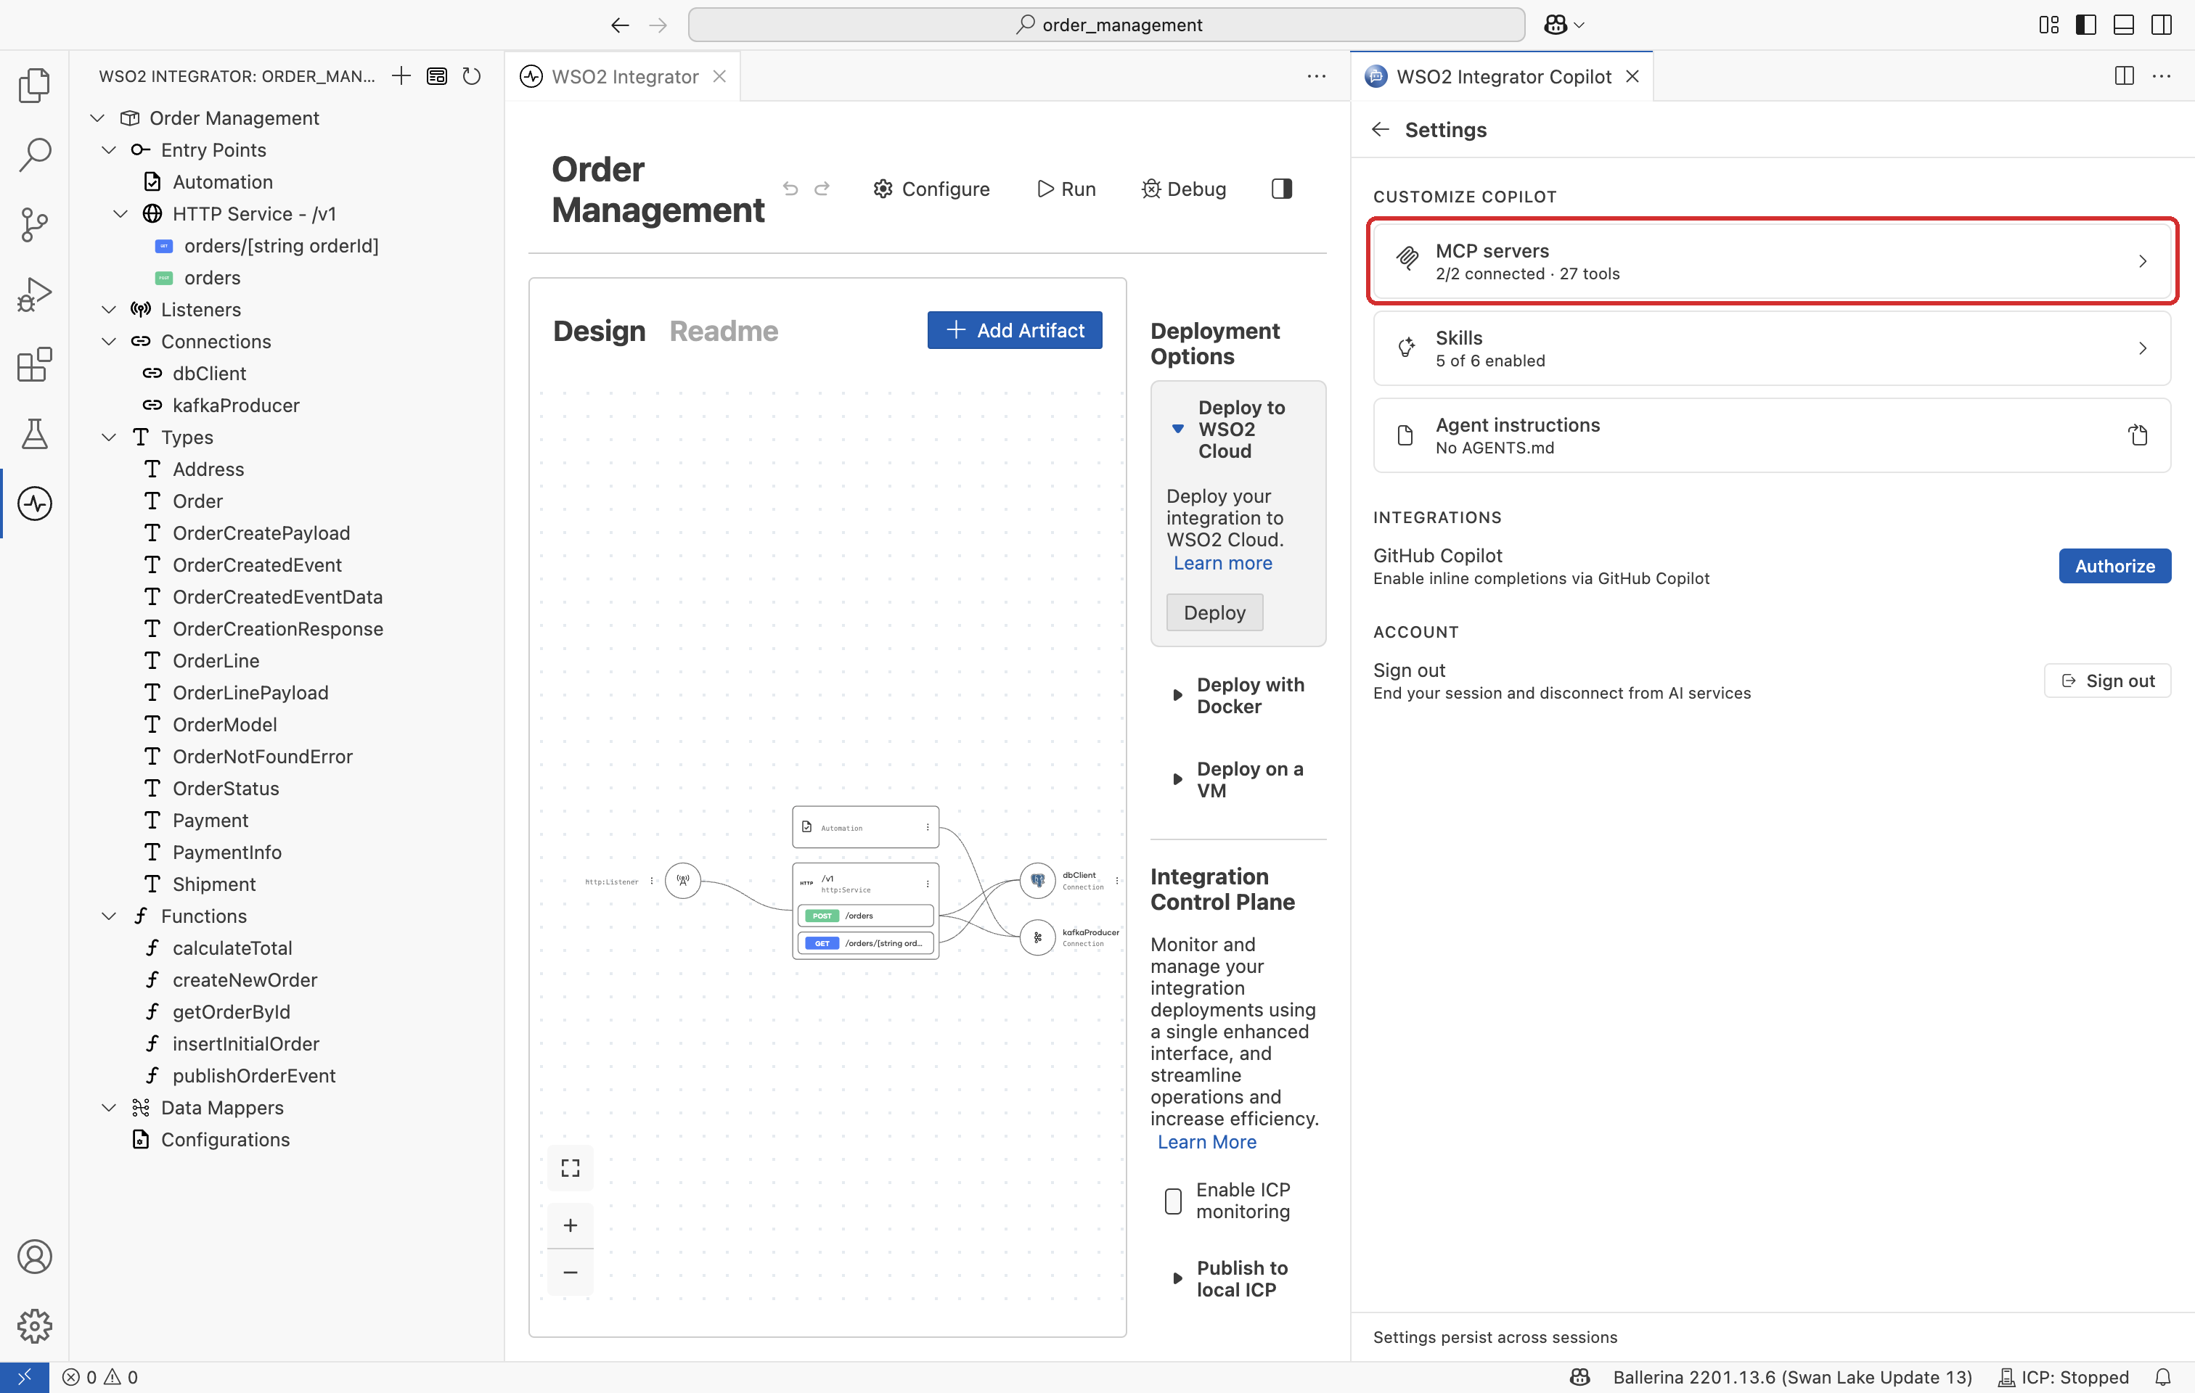Image resolution: width=2195 pixels, height=1393 pixels.
Task: Select the WSO2 Integrator editor tab
Action: (x=624, y=76)
